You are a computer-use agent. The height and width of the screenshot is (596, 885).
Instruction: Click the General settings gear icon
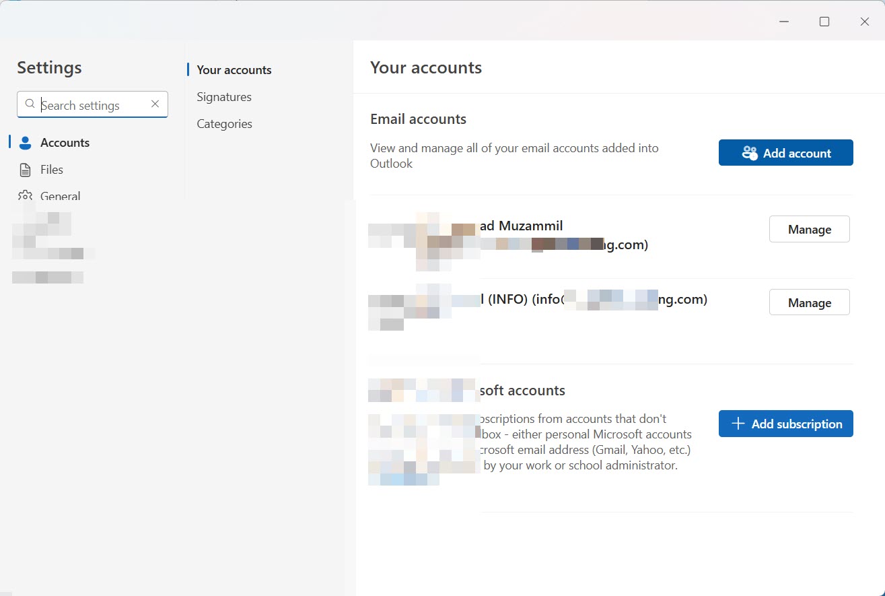pos(25,196)
